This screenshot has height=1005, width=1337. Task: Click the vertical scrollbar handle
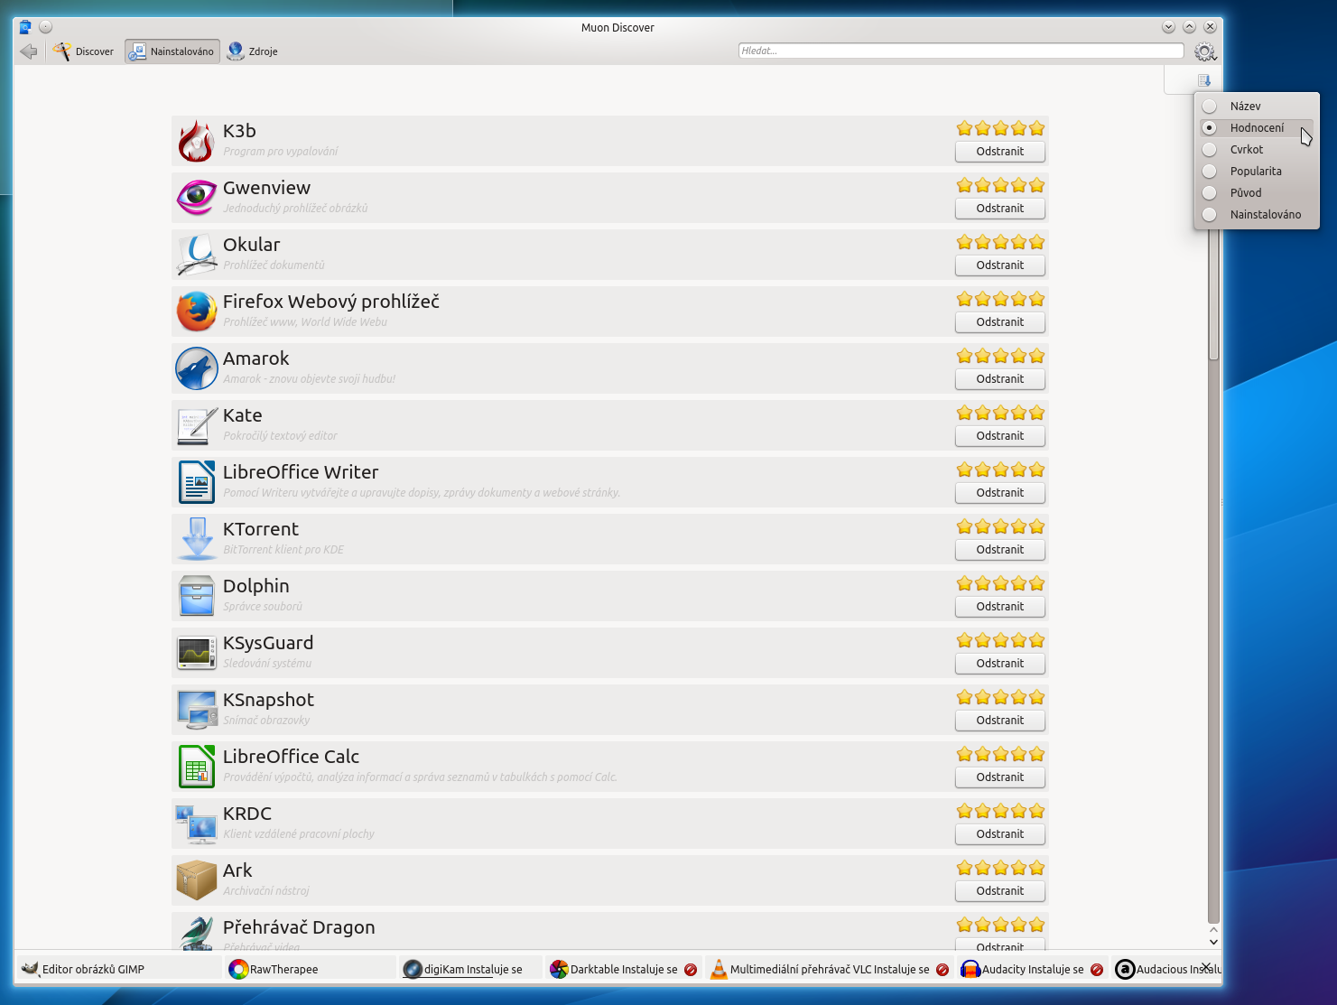(x=1213, y=226)
